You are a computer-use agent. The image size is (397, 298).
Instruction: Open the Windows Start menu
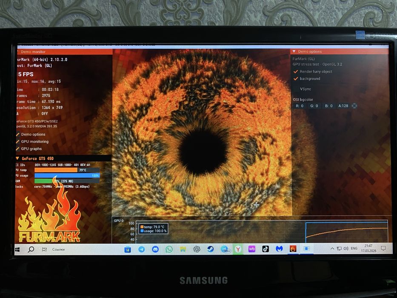(17, 249)
